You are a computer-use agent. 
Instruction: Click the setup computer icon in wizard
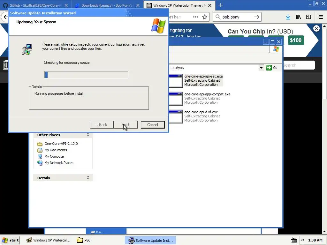click(x=27, y=49)
